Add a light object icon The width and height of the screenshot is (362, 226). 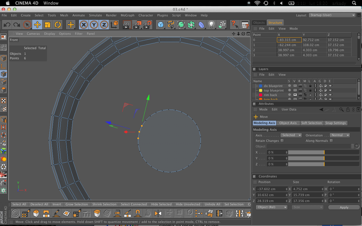pyautogui.click(x=211, y=25)
